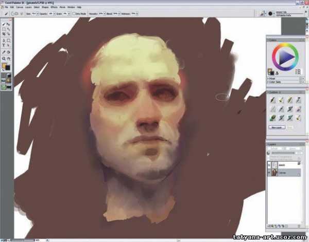Open the Window menu

click(71, 7)
